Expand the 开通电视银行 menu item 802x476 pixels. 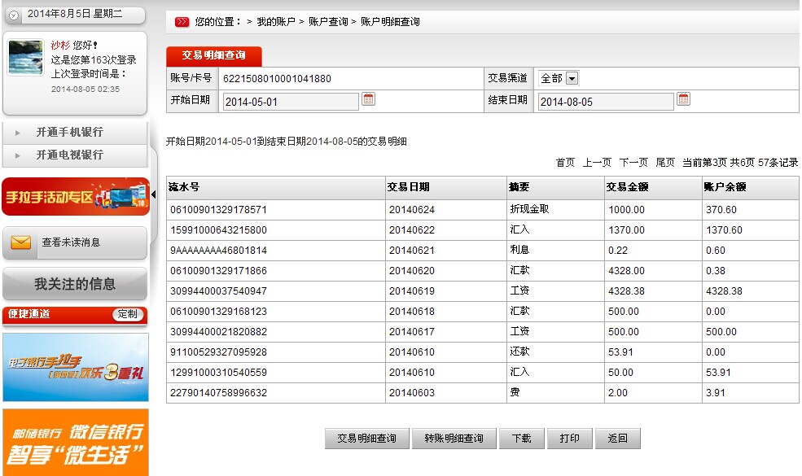[69, 155]
